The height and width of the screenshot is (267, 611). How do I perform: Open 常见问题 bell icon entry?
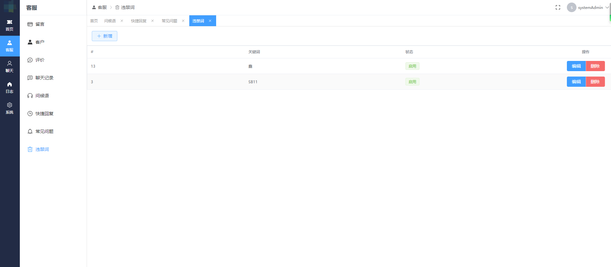(30, 131)
